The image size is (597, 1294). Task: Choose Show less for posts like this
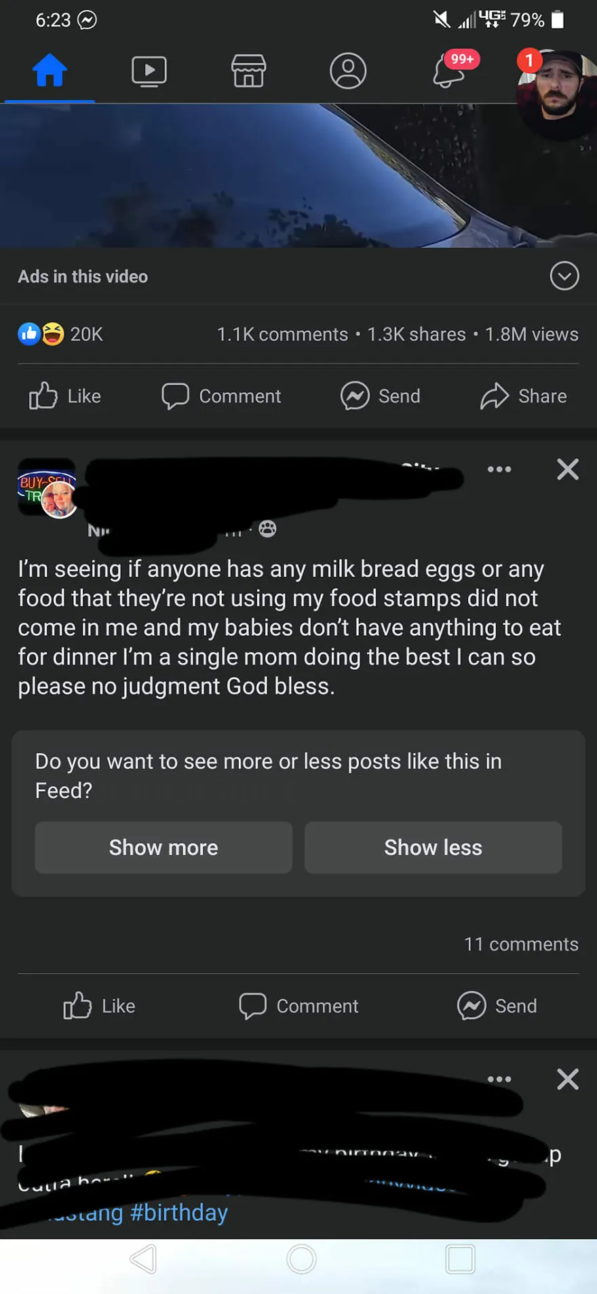pyautogui.click(x=433, y=848)
